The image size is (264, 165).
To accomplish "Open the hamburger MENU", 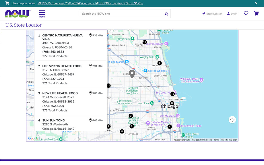I will coord(42,14).
